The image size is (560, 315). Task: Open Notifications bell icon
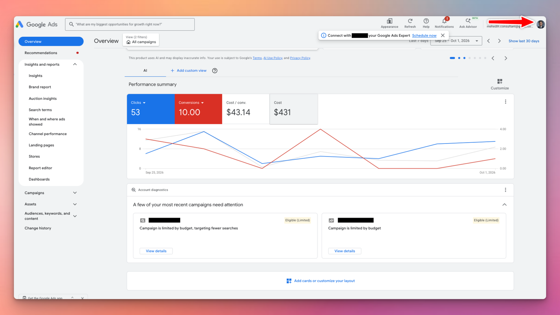[444, 21]
